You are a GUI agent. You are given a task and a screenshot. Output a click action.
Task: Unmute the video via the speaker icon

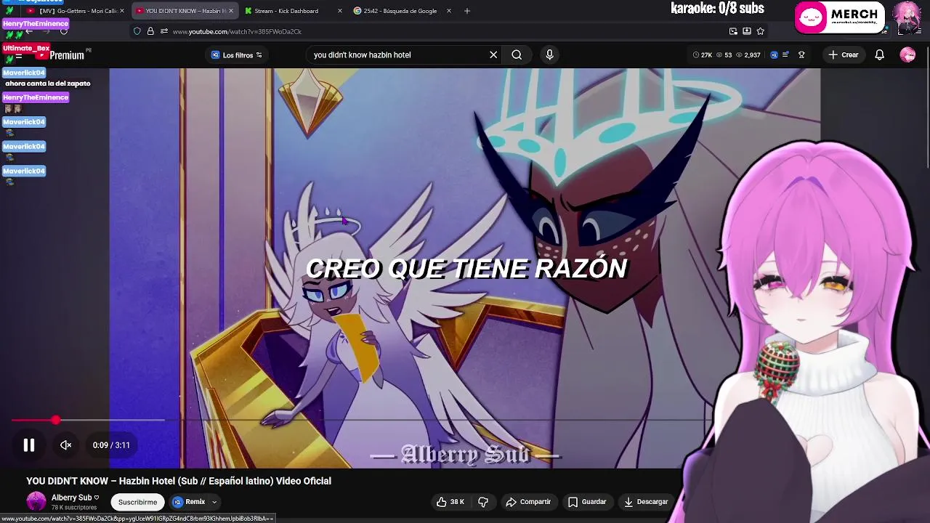point(66,445)
